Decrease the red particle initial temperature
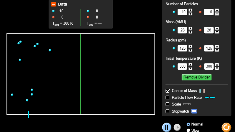This screenshot has height=132, width=235. click(217, 68)
